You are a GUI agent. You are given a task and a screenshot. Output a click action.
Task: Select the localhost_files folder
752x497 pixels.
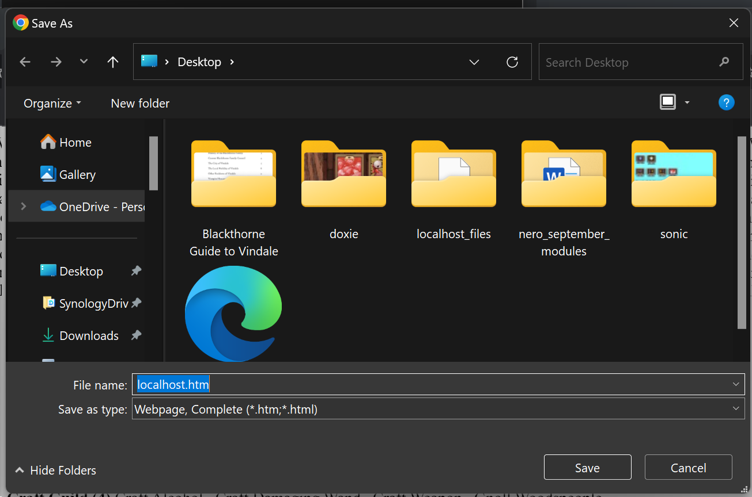[454, 190]
